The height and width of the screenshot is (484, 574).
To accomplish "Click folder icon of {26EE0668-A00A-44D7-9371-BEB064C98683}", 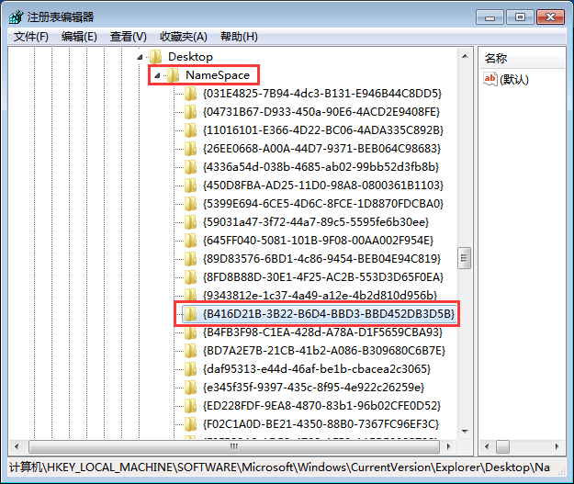I will click(x=190, y=149).
